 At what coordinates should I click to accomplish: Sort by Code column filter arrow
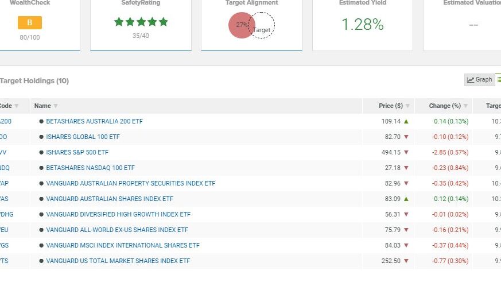(17, 106)
